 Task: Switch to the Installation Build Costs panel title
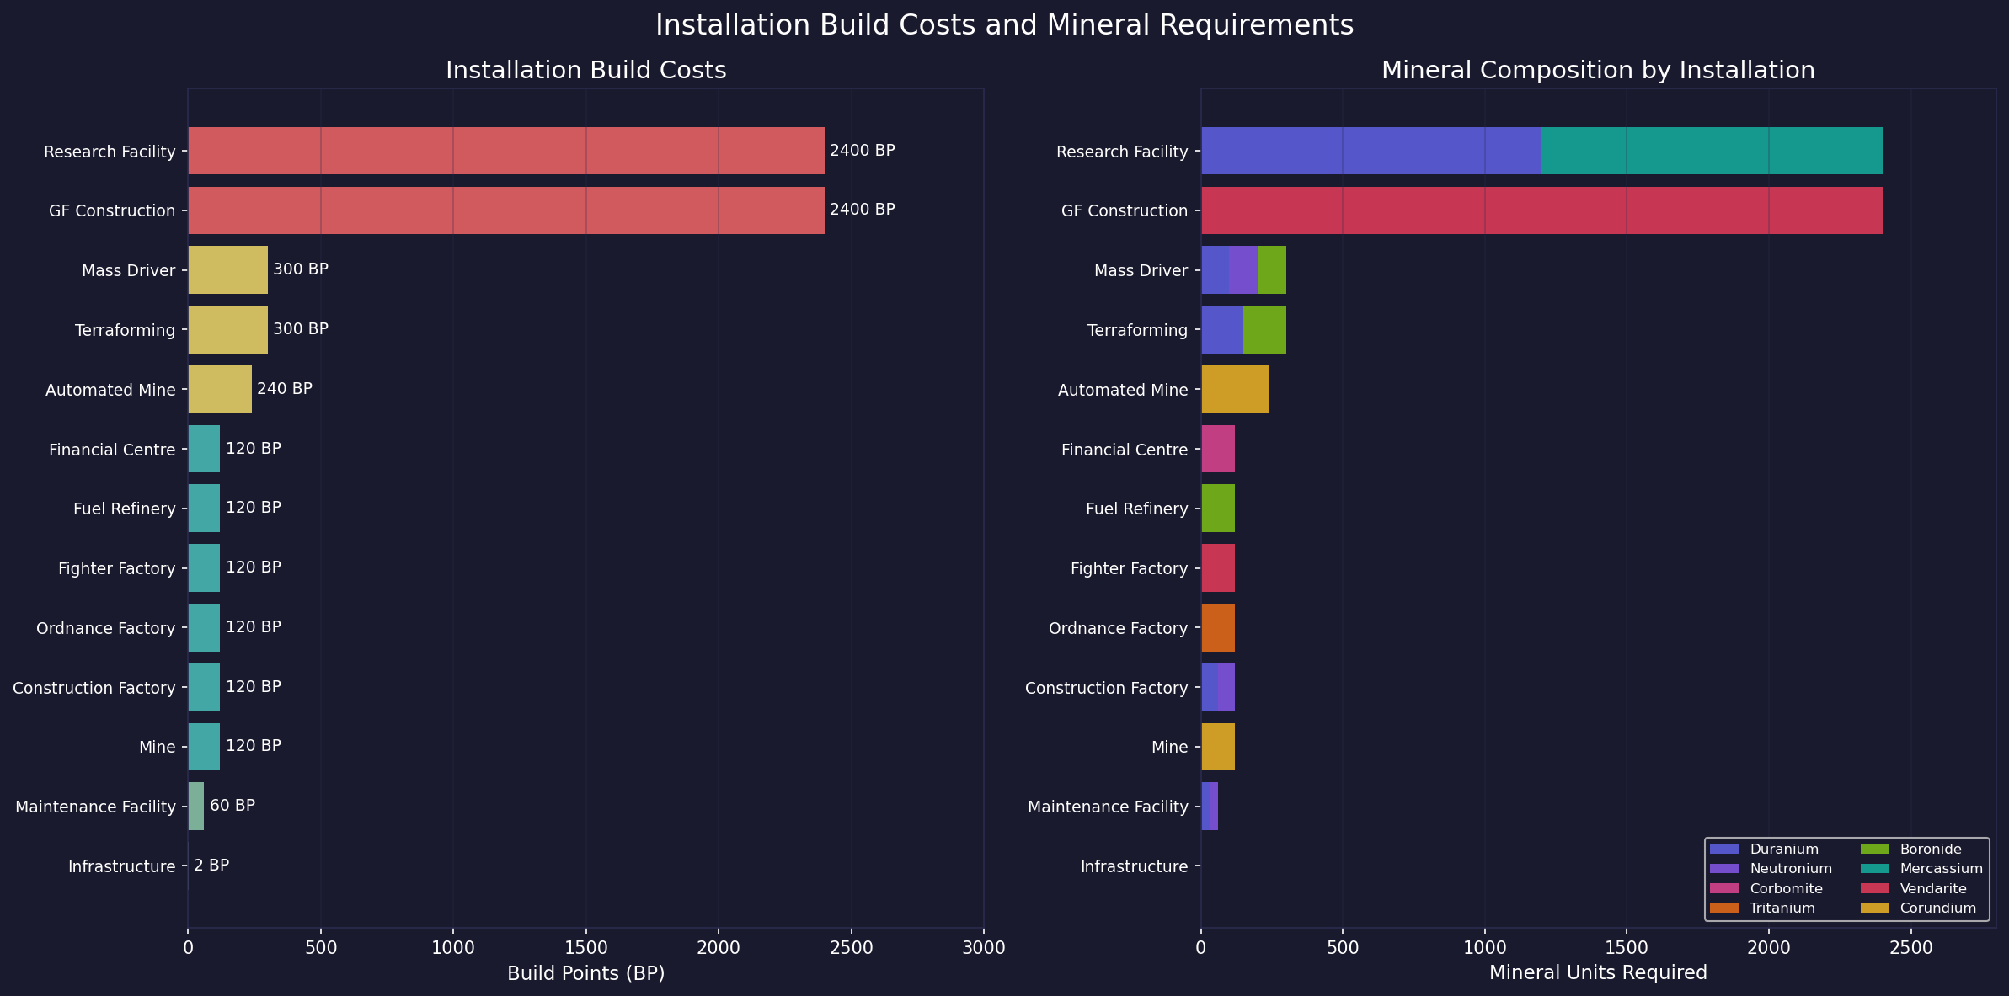click(585, 70)
